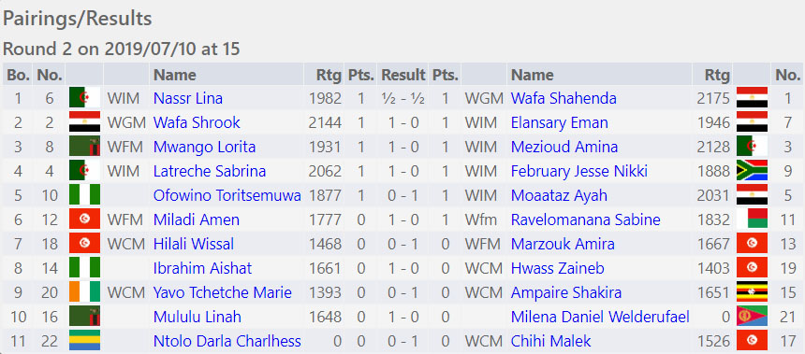The height and width of the screenshot is (354, 805).
Task: Open the Mululu Linah player link
Action: pos(198,318)
